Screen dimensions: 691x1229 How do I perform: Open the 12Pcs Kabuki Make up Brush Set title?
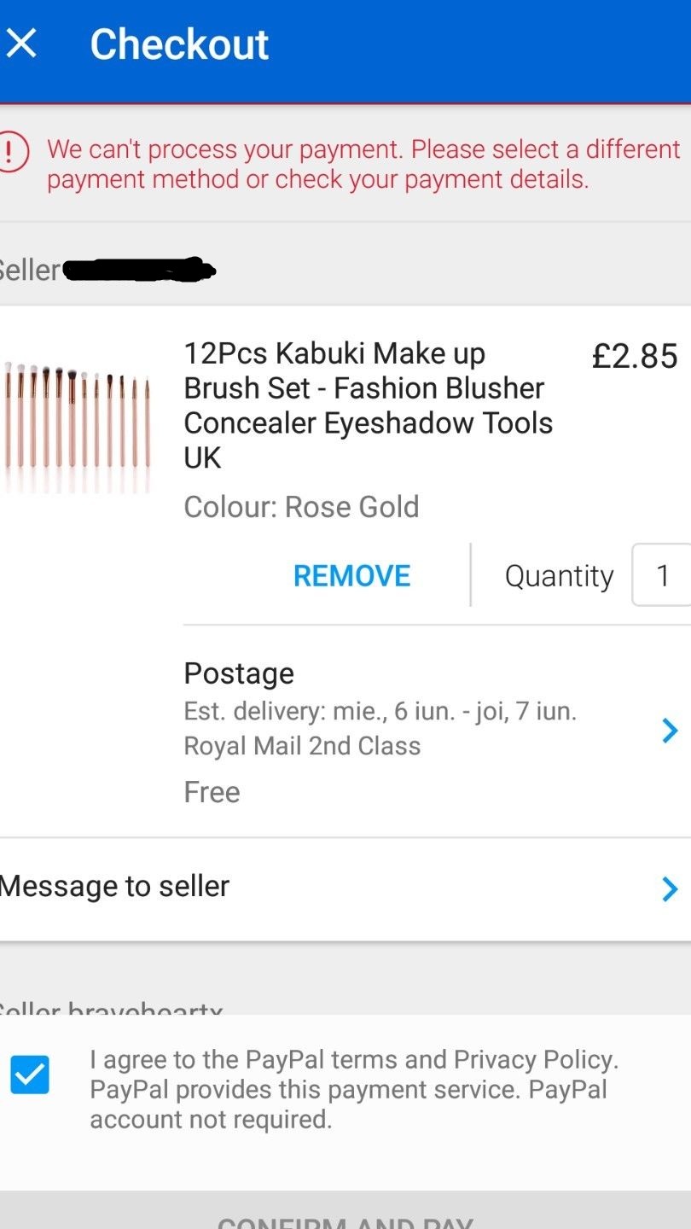[x=369, y=405]
